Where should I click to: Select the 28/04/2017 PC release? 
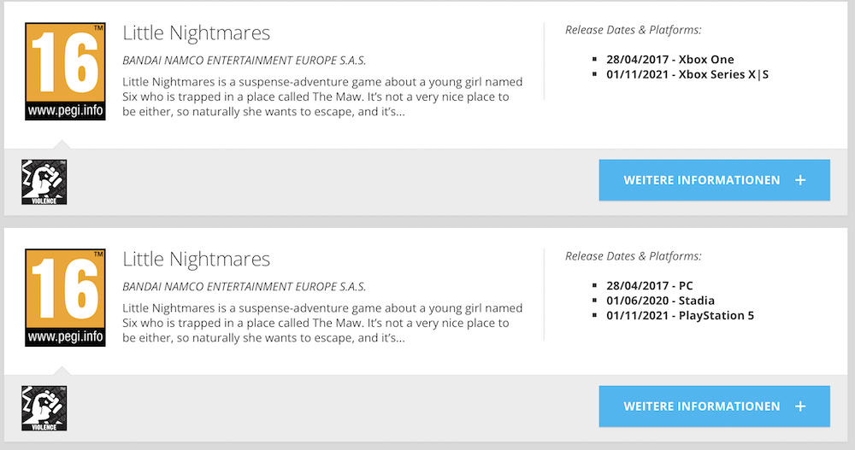650,285
